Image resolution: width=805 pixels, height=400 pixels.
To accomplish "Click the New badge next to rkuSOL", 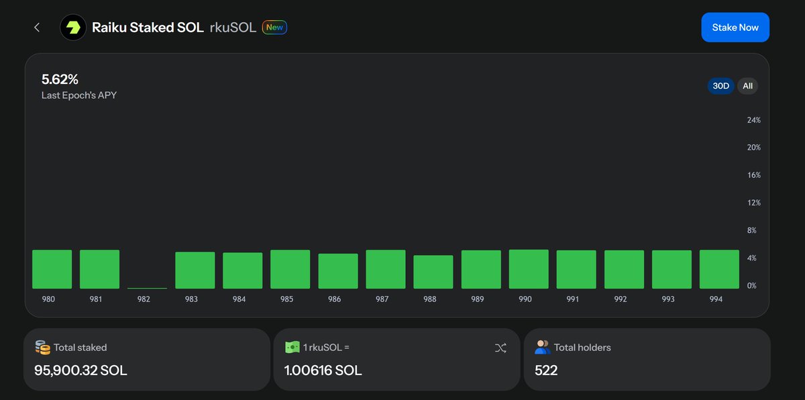I will tap(274, 28).
